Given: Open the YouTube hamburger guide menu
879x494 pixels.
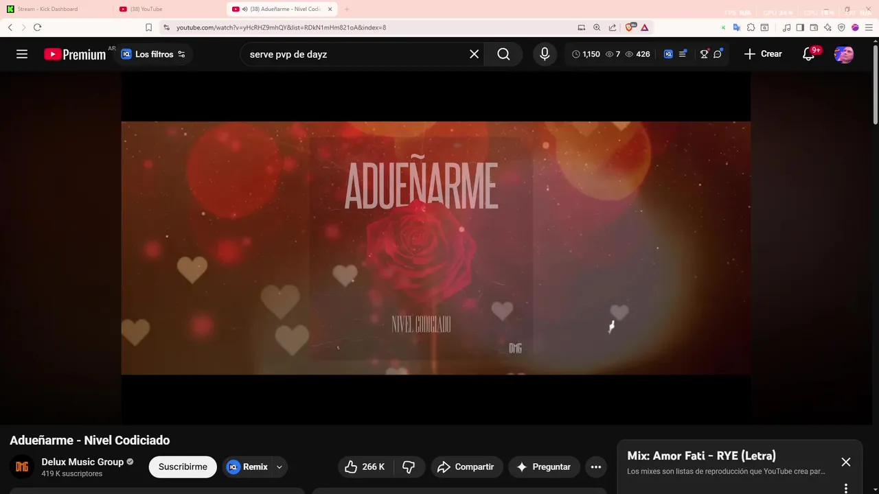Looking at the screenshot, I should [22, 54].
